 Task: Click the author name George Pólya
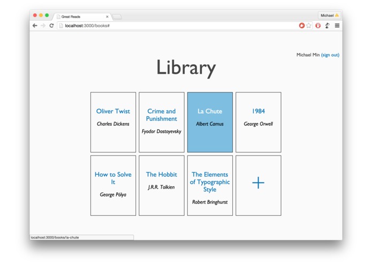click(113, 195)
